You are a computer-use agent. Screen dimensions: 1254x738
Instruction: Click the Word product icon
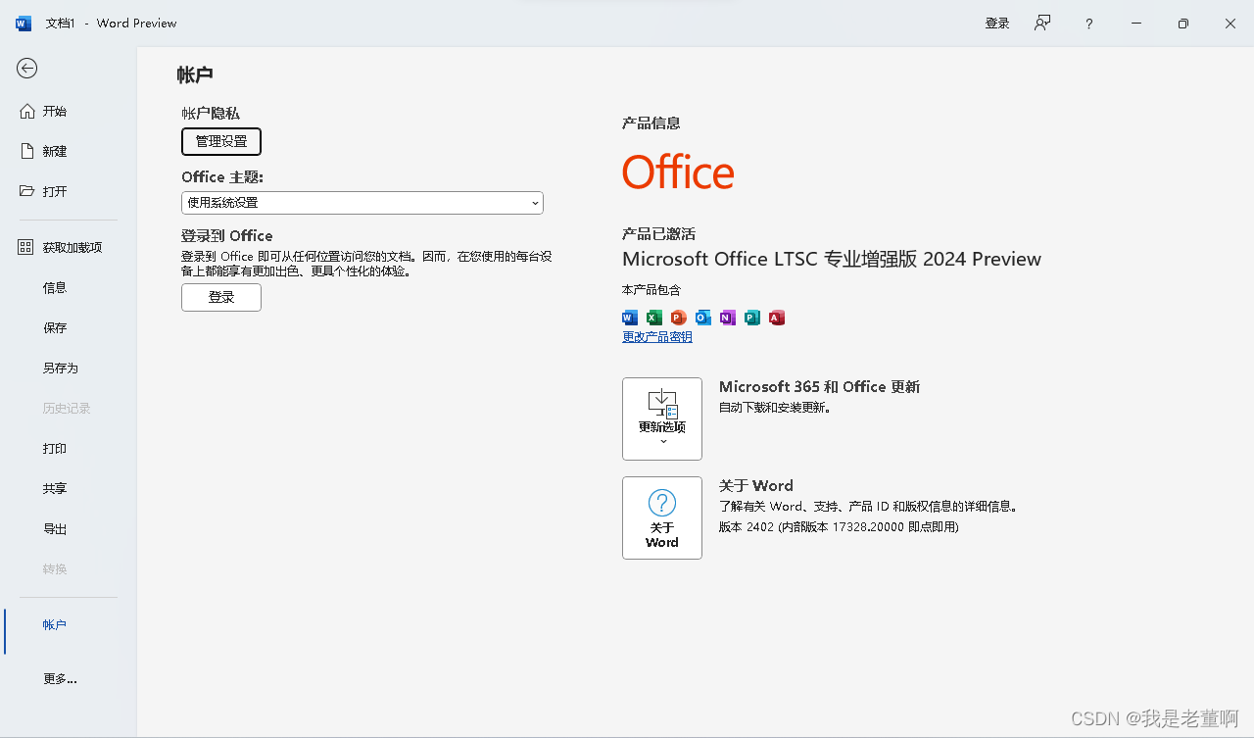[630, 318]
